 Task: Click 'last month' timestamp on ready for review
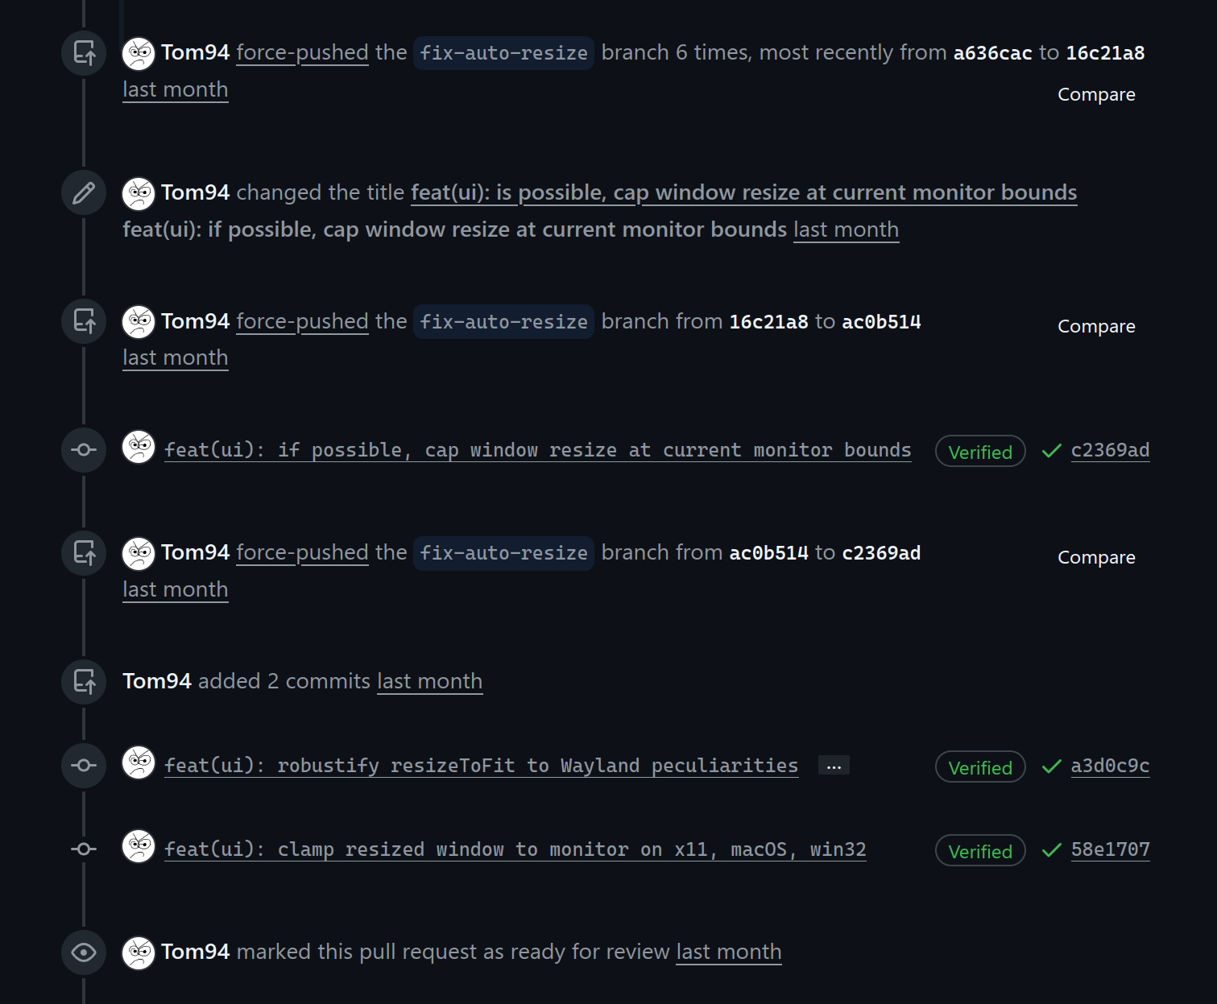pyautogui.click(x=728, y=952)
